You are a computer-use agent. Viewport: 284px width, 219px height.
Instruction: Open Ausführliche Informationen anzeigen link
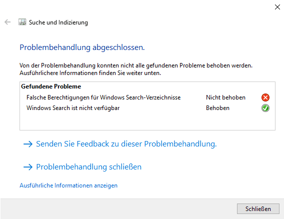click(x=68, y=185)
